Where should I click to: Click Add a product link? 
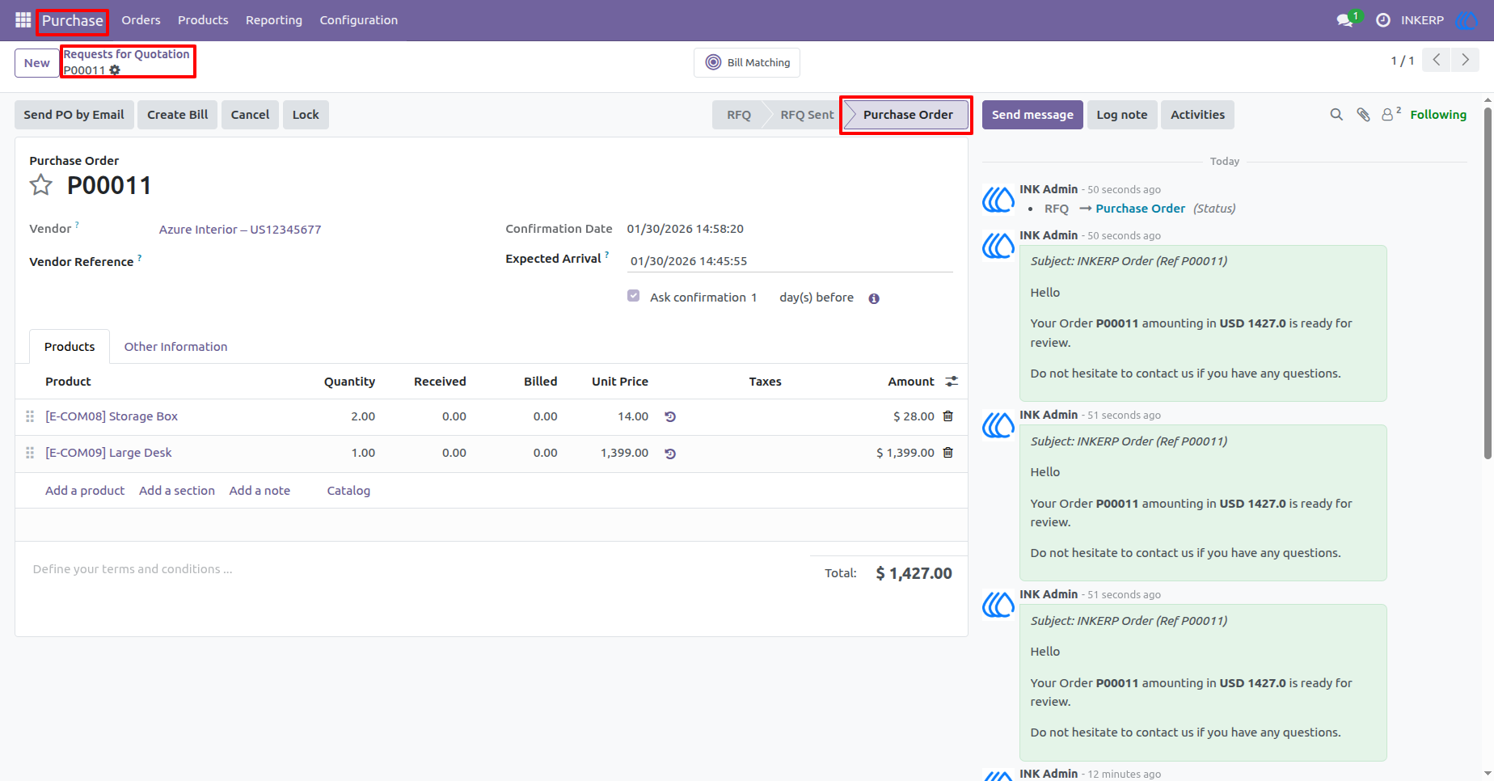[x=85, y=491]
